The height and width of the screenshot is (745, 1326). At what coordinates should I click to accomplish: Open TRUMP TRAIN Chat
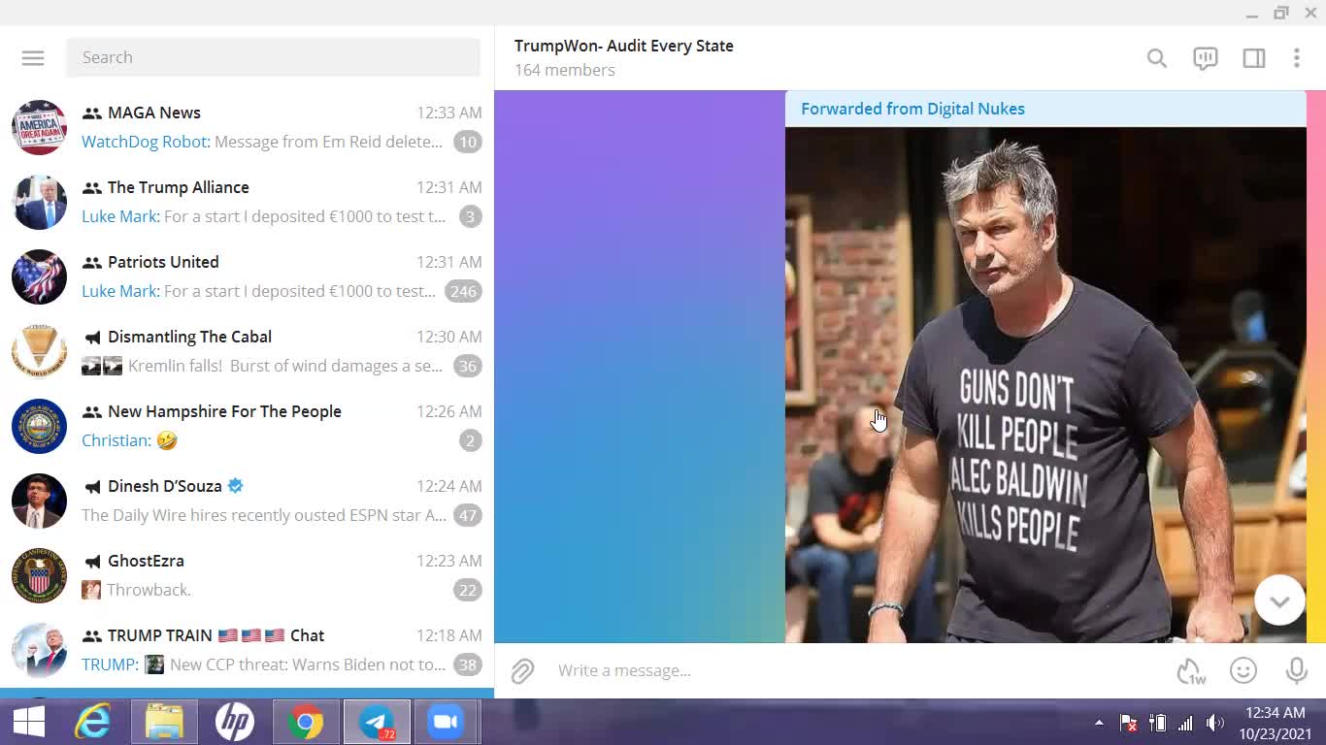247,650
